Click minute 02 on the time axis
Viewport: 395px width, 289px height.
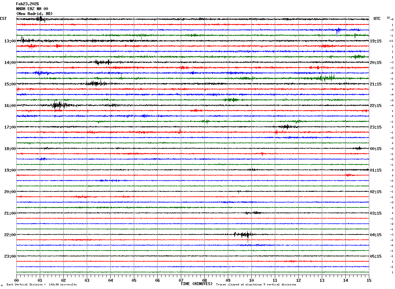[x=63, y=280]
